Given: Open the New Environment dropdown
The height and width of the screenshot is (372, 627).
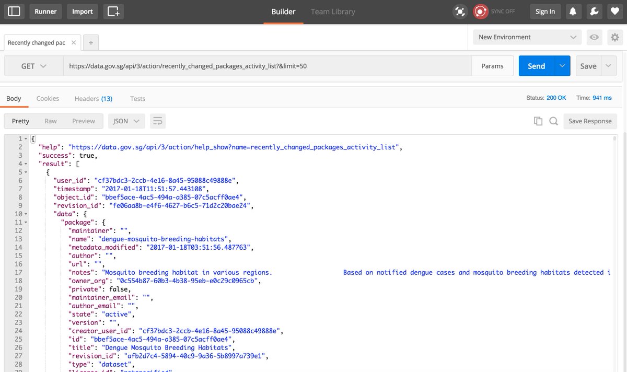Looking at the screenshot, I should click(527, 37).
